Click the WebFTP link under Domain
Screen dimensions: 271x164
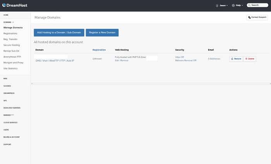[54, 61]
